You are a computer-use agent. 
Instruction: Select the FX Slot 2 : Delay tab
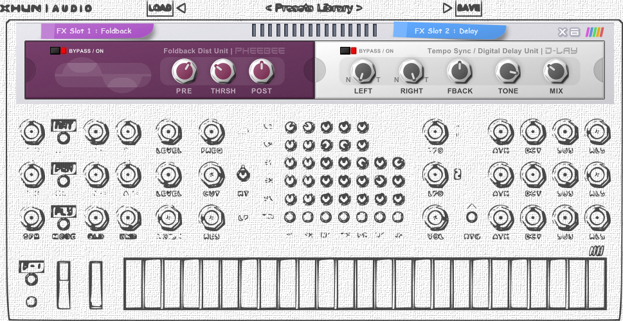point(449,31)
